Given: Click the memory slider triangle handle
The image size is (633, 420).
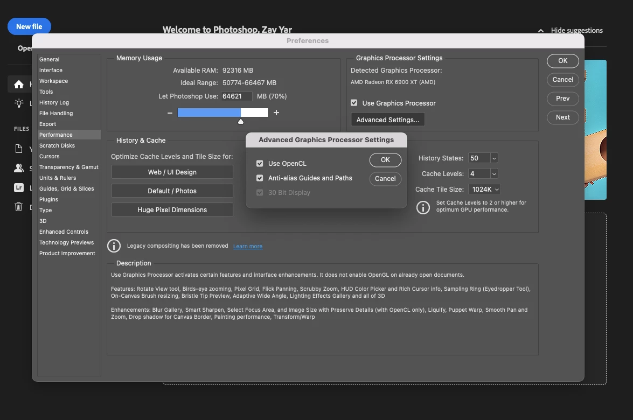Looking at the screenshot, I should click(x=241, y=122).
